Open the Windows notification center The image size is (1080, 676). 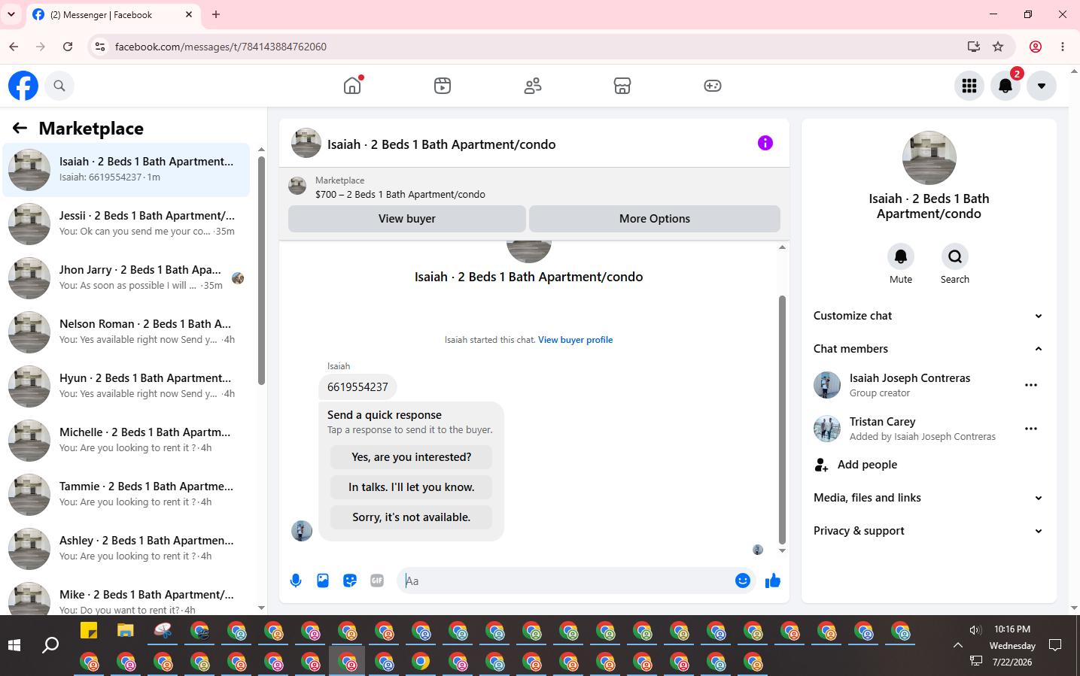tap(1055, 645)
